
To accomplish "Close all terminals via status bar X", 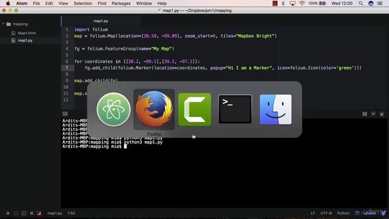I will (32, 213).
